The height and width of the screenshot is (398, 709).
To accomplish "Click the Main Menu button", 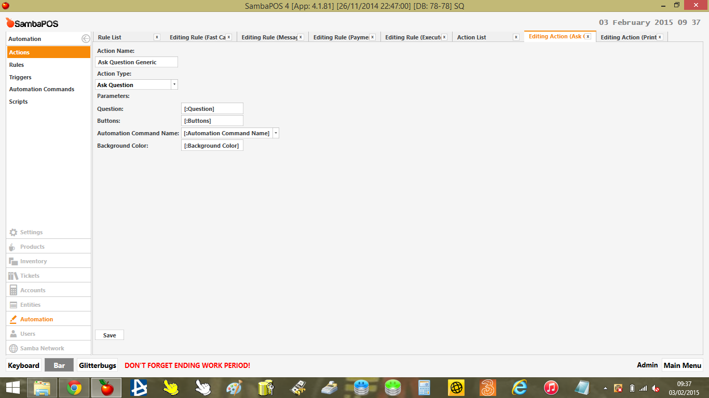I will click(682, 365).
